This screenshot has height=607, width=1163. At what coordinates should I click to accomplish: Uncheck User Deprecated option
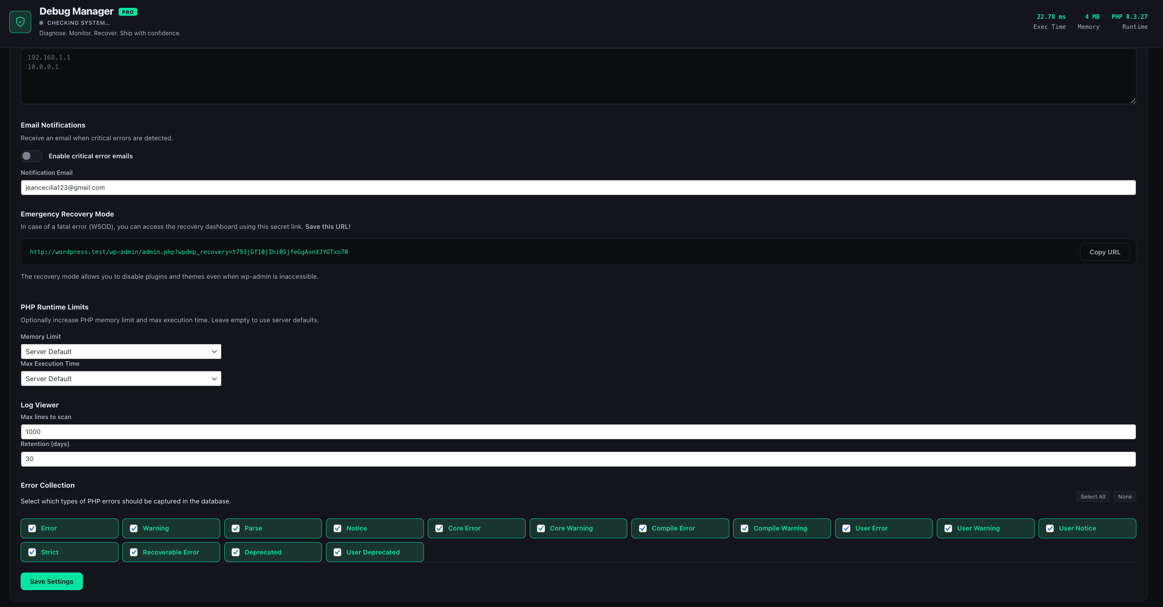pyautogui.click(x=337, y=552)
